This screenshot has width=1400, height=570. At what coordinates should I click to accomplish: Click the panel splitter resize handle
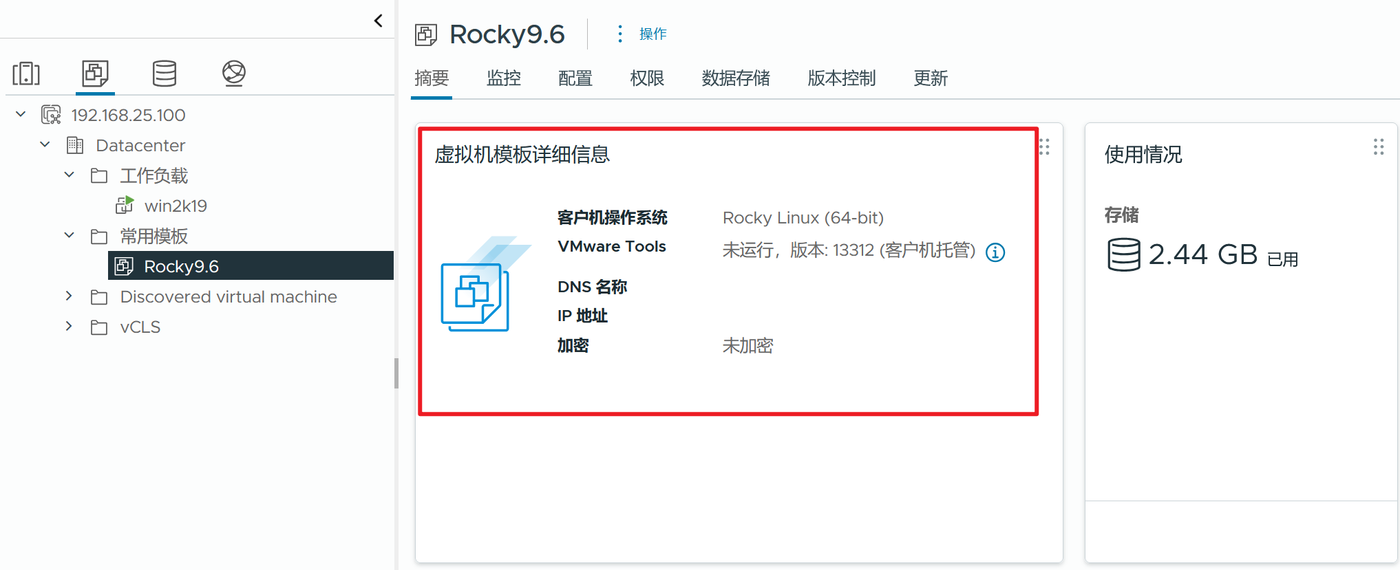[x=396, y=373]
